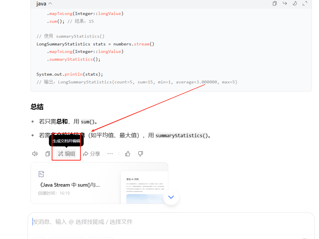The width and height of the screenshot is (319, 239).
Task: Share the answer via 分享 button
Action: [92, 154]
